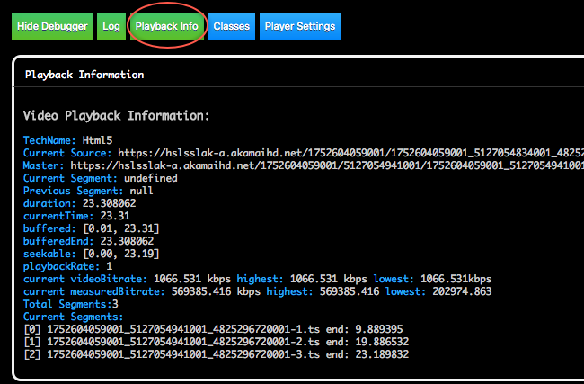This screenshot has height=384, width=584.
Task: Select the TechName Html5 line
Action: tap(67, 140)
